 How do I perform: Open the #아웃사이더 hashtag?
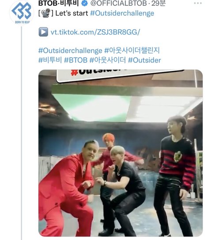(108, 60)
